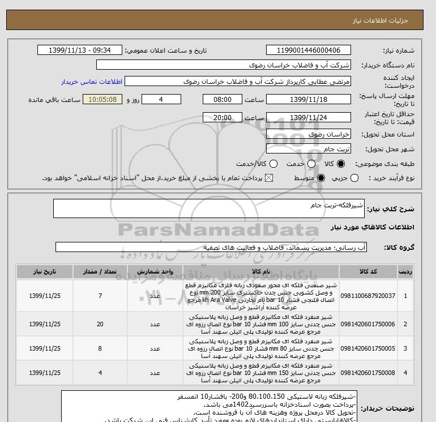Click the buyer notes text box
Image resolution: width=436 pixels, height=422 pixels.
[x=209, y=406]
